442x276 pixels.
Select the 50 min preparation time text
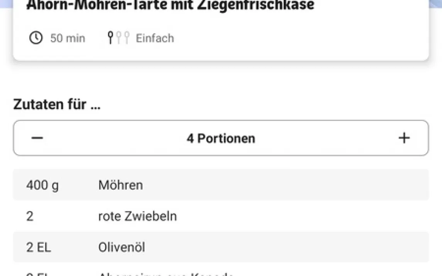(67, 38)
